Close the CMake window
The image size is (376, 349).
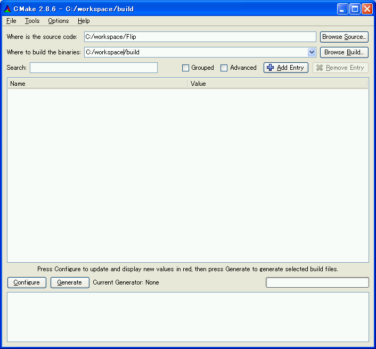pyautogui.click(x=367, y=9)
